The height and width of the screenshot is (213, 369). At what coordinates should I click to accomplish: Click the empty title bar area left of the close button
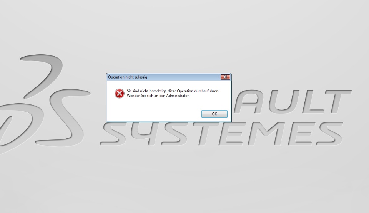(184, 77)
